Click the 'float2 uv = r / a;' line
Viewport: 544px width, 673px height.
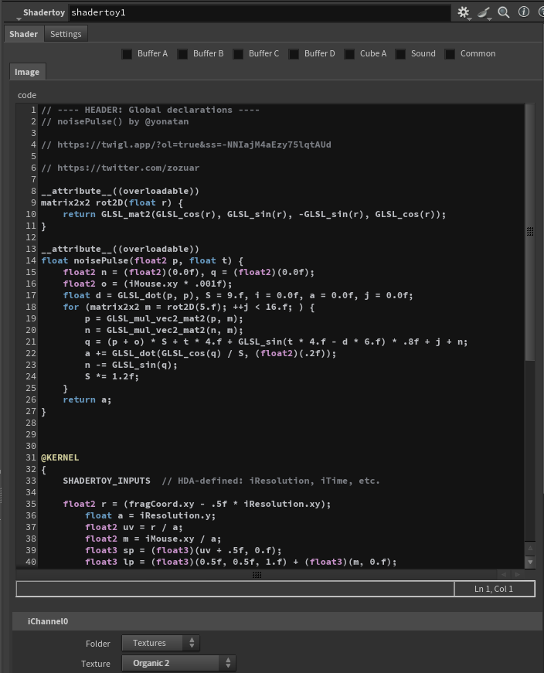134,527
